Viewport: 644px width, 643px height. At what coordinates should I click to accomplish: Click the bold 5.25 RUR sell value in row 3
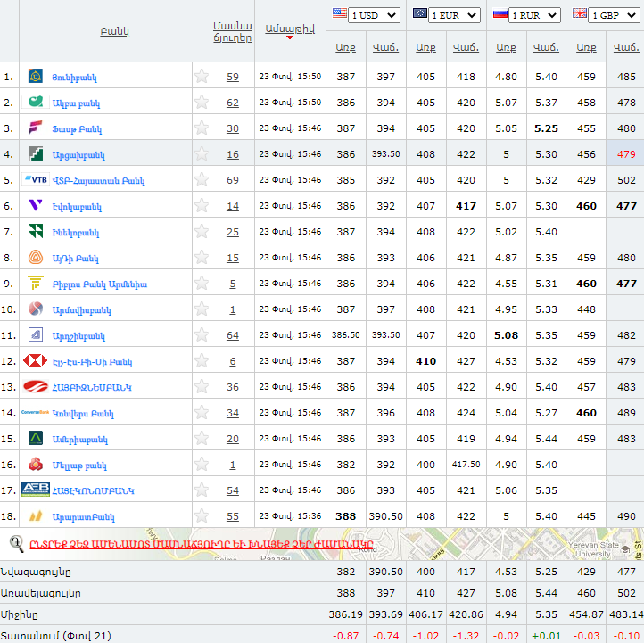(x=546, y=128)
